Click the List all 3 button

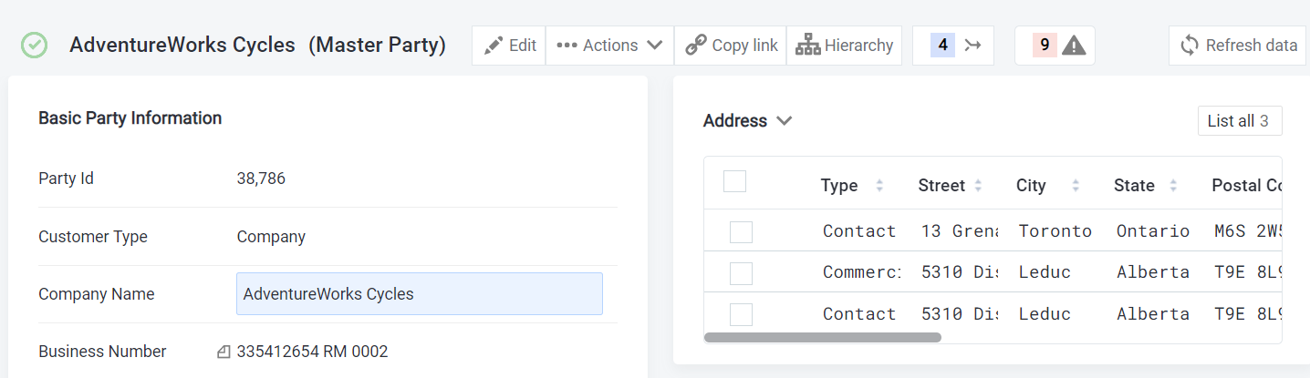pyautogui.click(x=1239, y=121)
